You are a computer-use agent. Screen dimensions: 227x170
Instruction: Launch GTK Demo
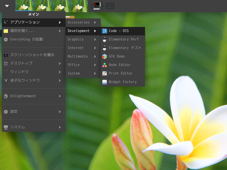pos(123,56)
